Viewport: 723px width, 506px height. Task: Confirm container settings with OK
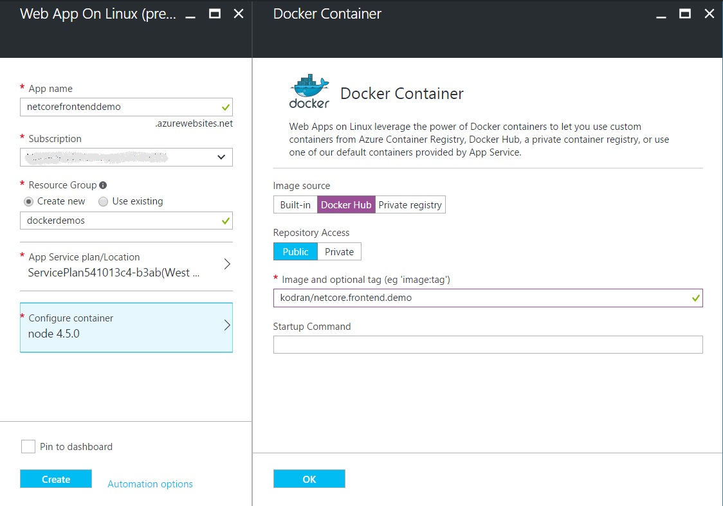pos(309,479)
